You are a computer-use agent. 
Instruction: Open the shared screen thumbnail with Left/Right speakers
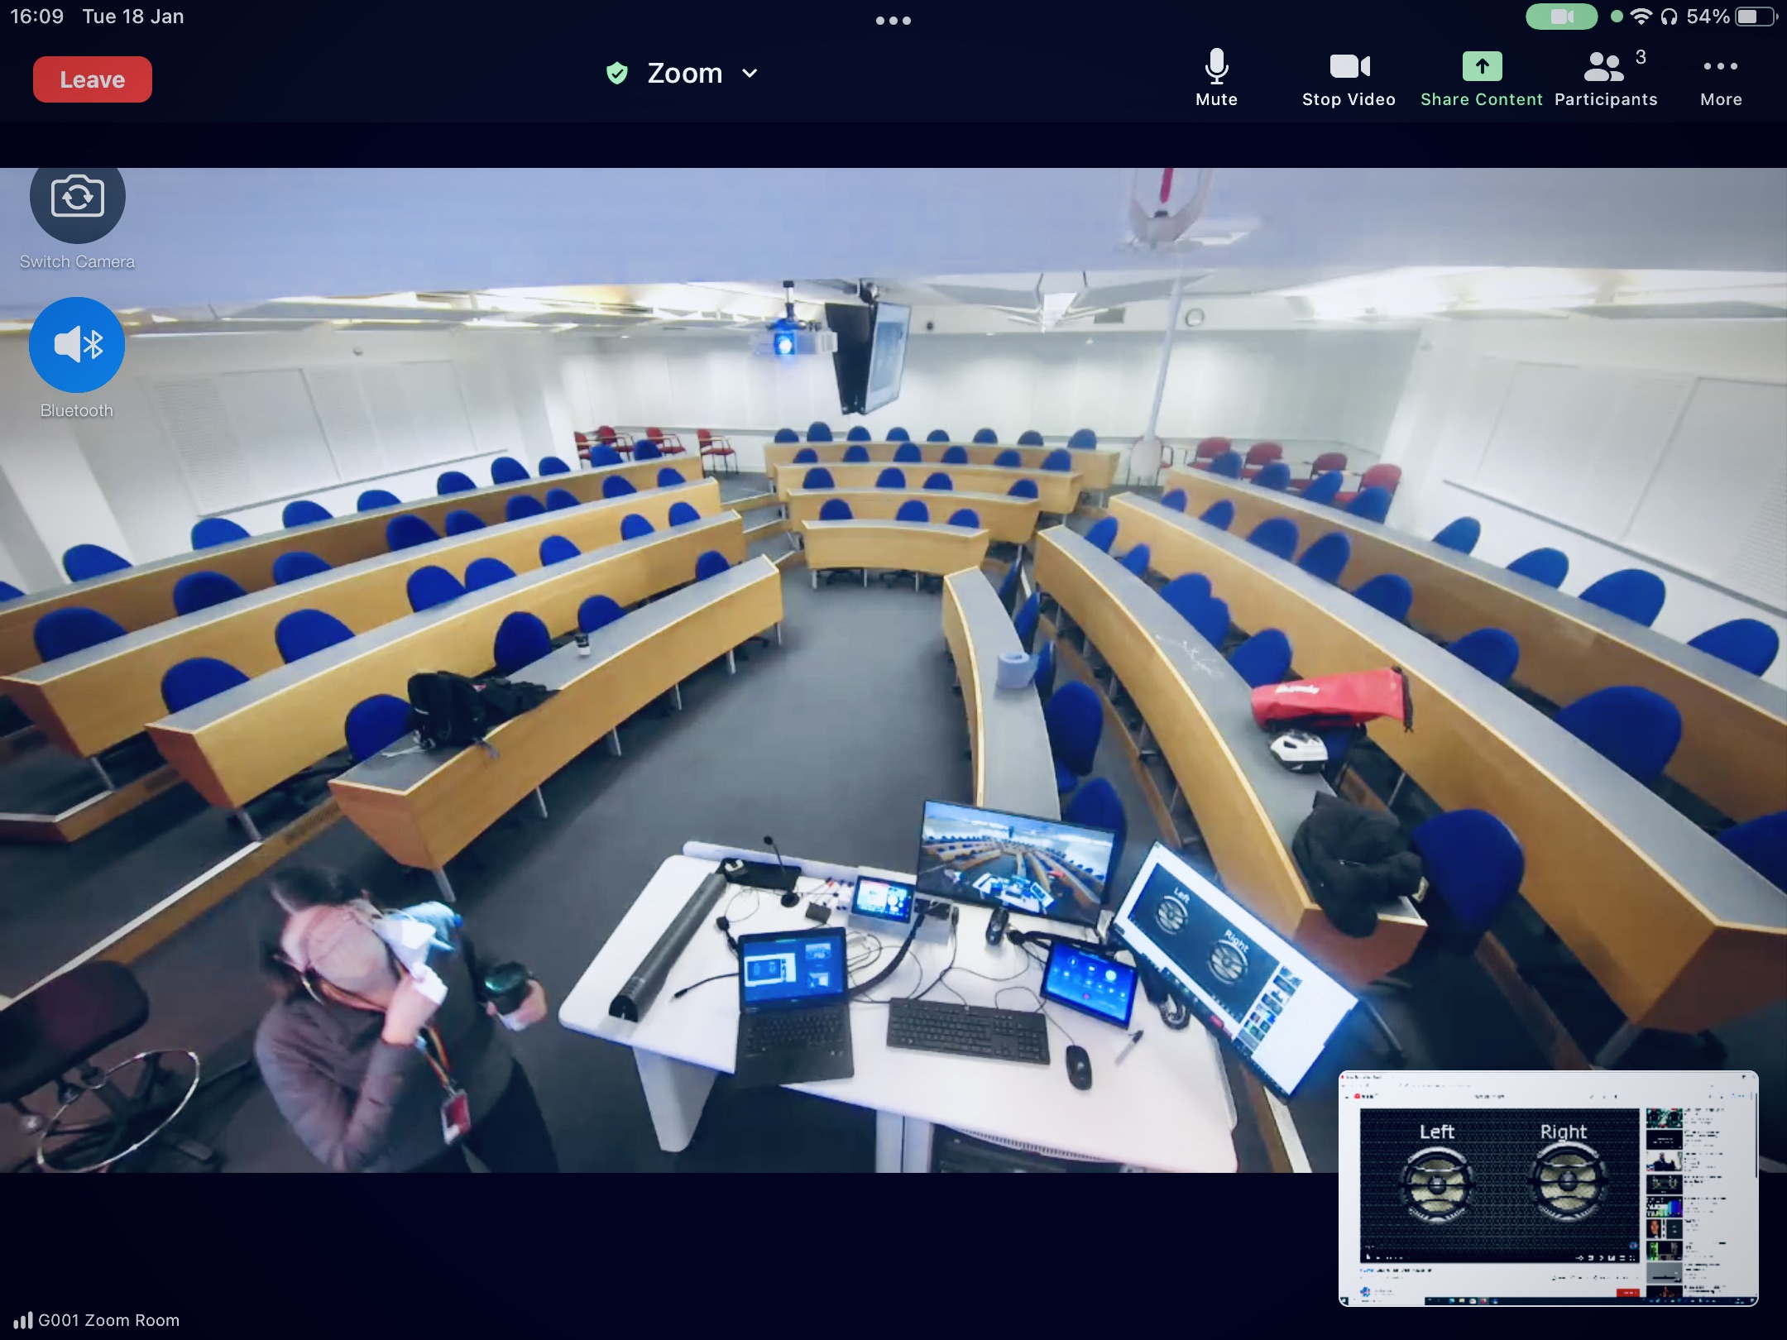click(x=1548, y=1189)
